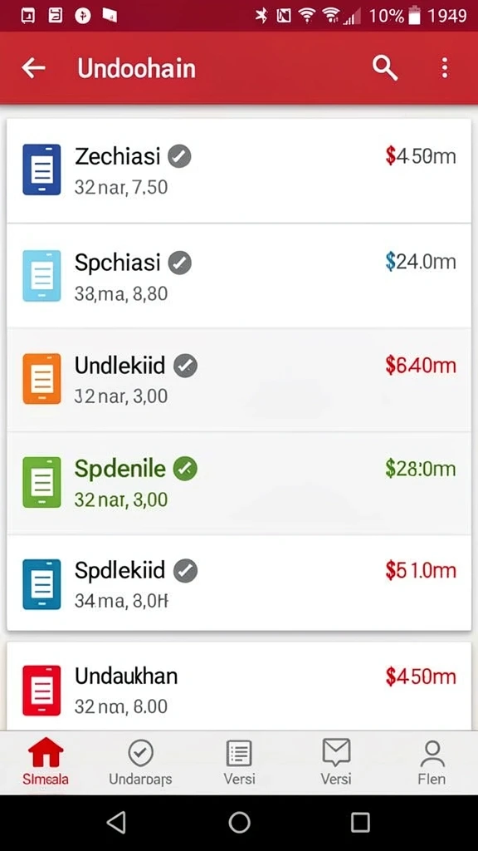Image resolution: width=478 pixels, height=851 pixels.
Task: Select the $64.0m amount on Undlekiid
Action: [x=421, y=366]
